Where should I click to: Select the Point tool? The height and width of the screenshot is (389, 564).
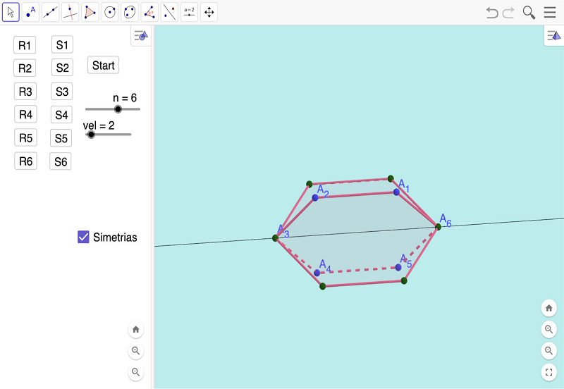pyautogui.click(x=30, y=12)
